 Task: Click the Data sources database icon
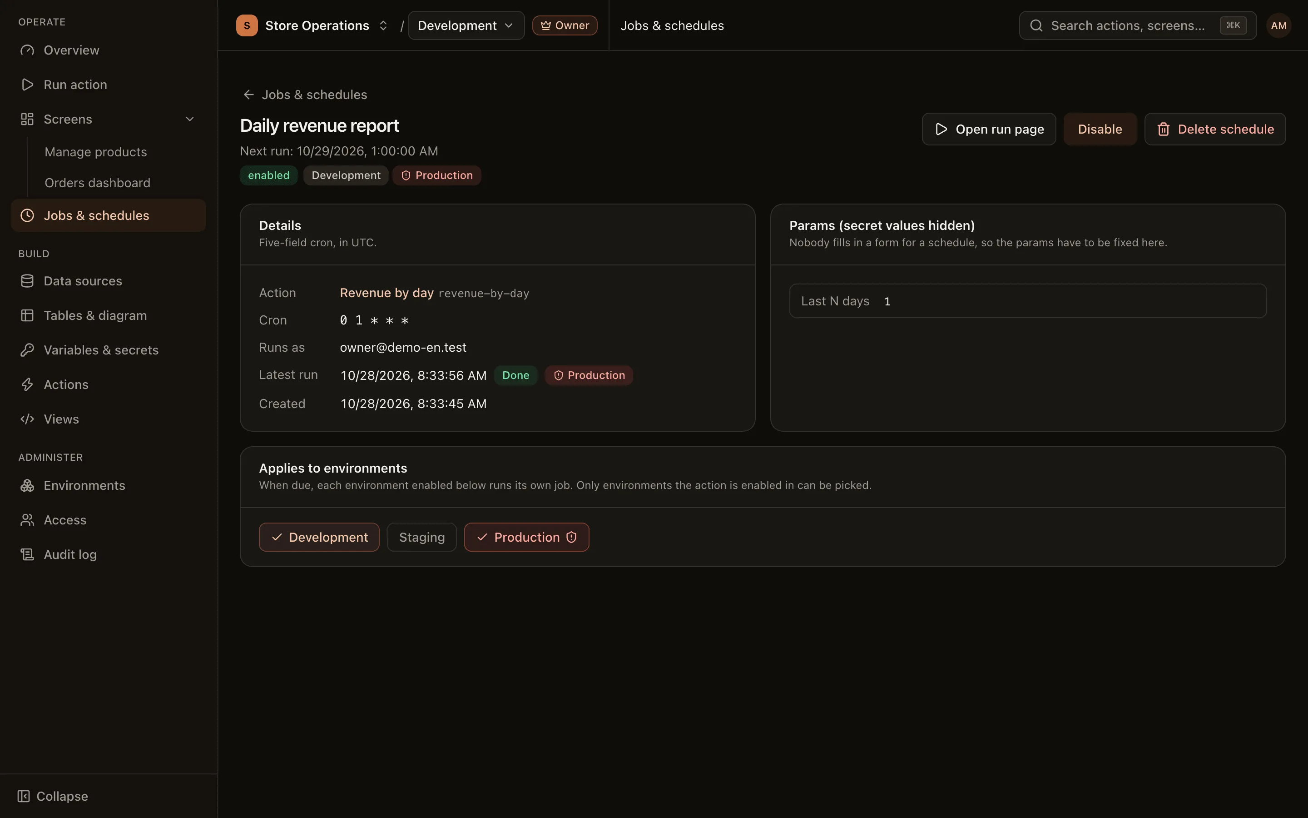[27, 281]
